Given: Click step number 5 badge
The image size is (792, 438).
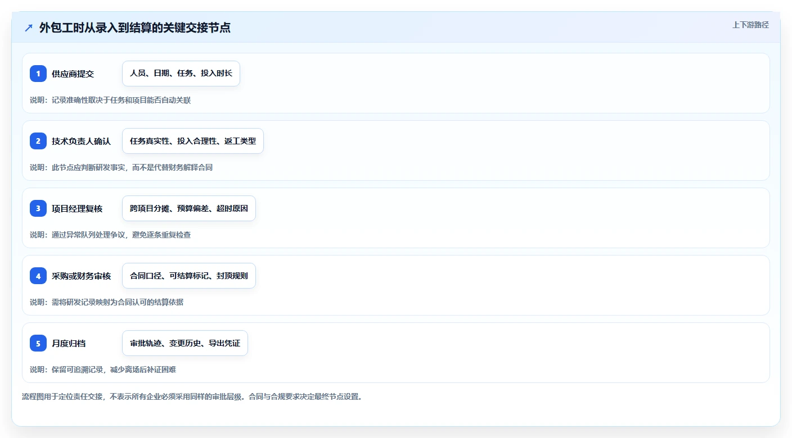Looking at the screenshot, I should pos(38,343).
